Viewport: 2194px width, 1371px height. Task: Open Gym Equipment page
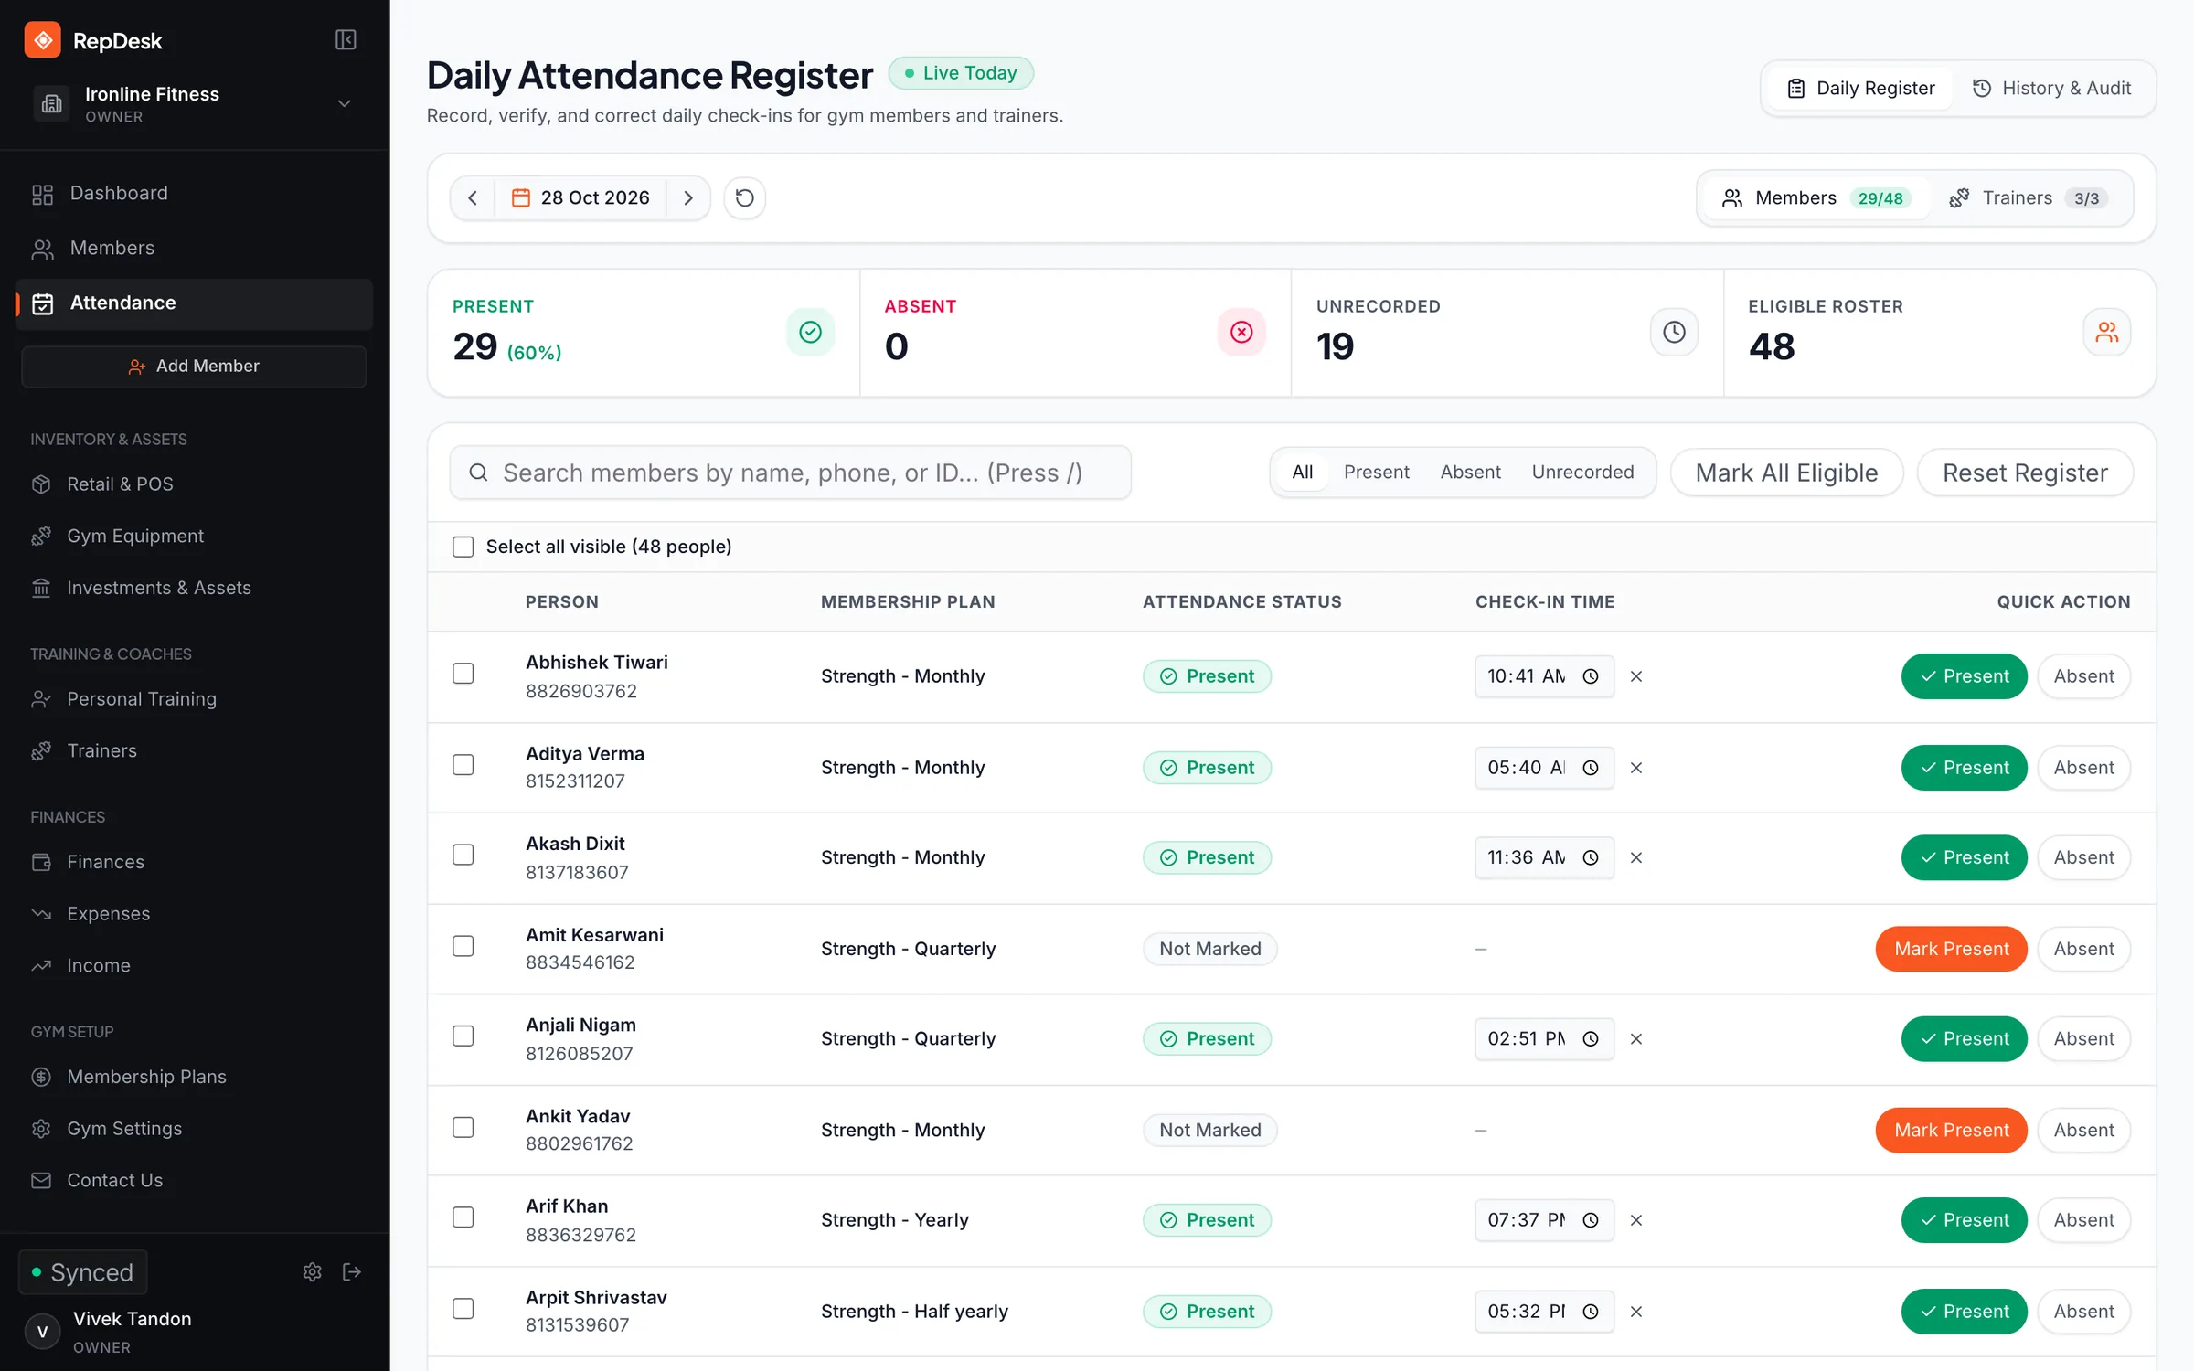(x=194, y=536)
